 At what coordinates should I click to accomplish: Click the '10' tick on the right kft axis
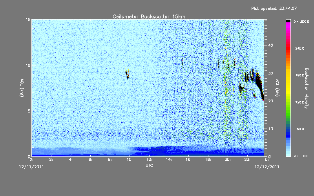coord(270,129)
